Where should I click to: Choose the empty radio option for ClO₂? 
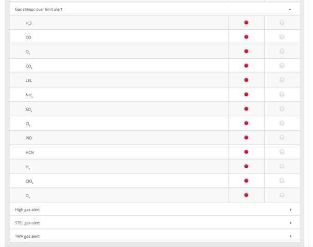[282, 181]
